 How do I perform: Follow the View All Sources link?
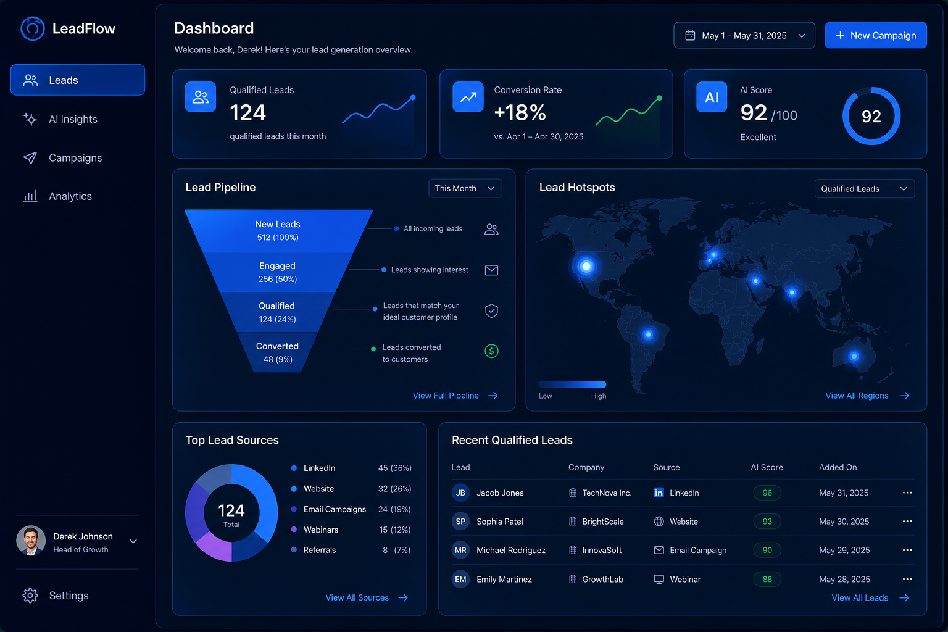[367, 597]
